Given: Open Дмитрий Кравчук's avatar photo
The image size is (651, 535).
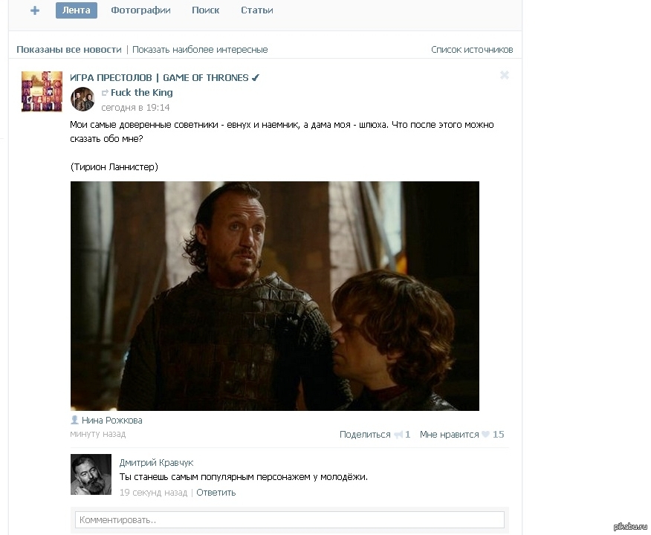Looking at the screenshot, I should (x=91, y=474).
